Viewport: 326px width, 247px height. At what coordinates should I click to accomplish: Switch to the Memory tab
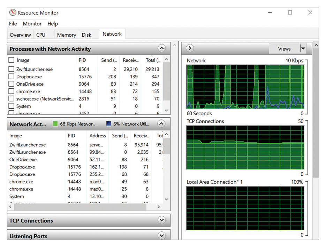pyautogui.click(x=67, y=35)
